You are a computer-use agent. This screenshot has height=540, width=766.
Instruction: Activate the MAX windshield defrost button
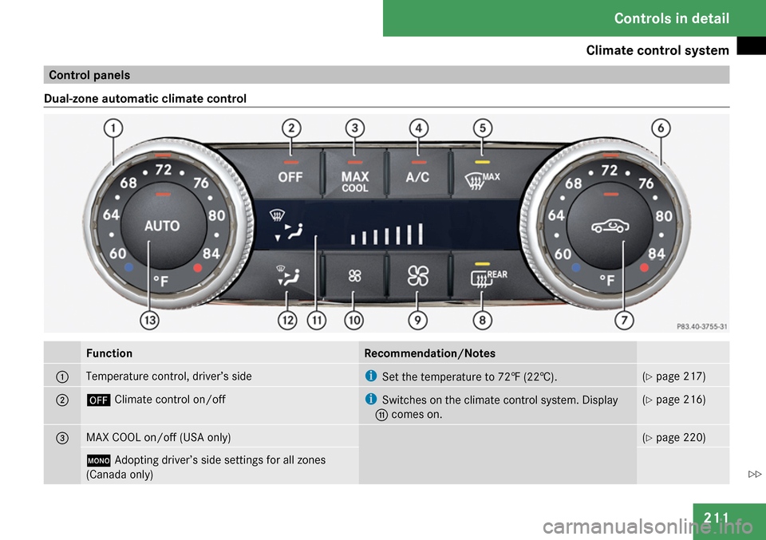point(482,175)
